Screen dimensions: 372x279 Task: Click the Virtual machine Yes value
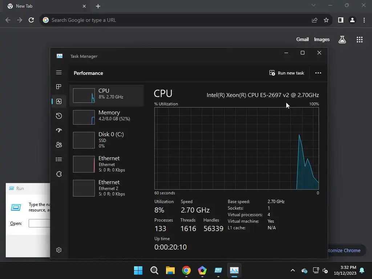pyautogui.click(x=271, y=221)
